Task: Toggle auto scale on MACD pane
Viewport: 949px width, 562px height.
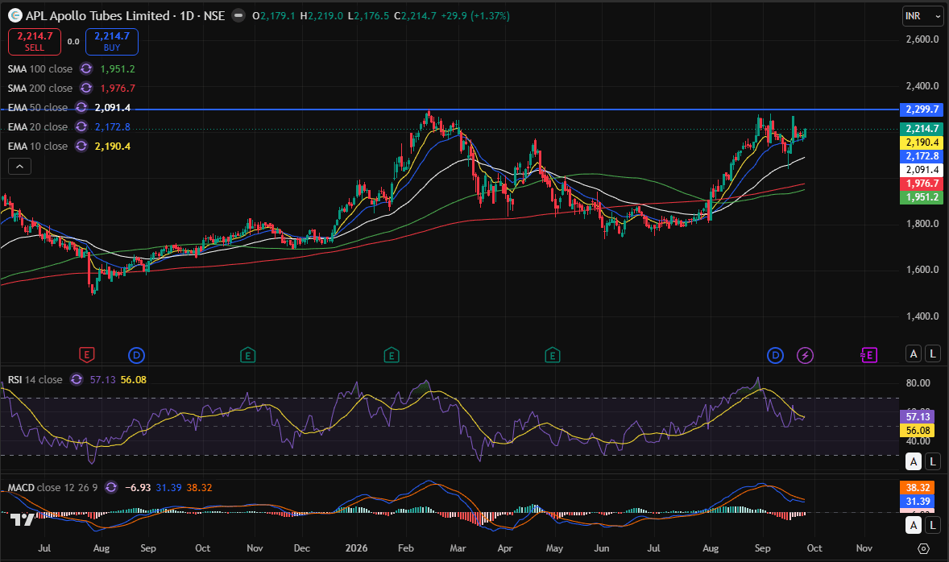Action: coord(914,526)
